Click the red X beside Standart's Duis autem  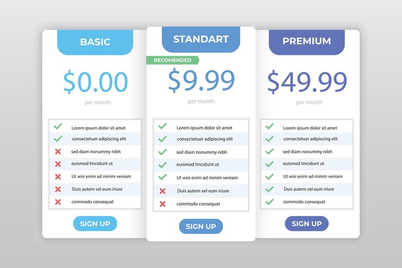(162, 191)
